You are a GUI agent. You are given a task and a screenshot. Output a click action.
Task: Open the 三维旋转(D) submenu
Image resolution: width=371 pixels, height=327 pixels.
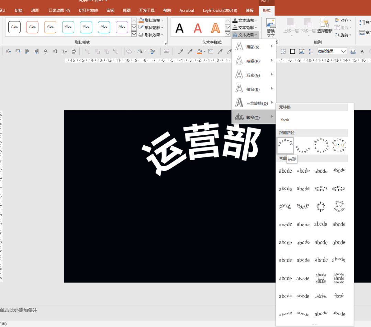tap(254, 103)
